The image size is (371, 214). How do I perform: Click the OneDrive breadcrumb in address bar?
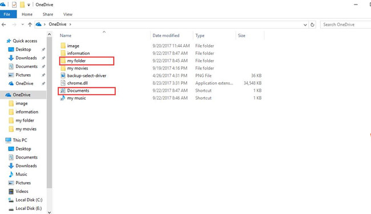[58, 25]
